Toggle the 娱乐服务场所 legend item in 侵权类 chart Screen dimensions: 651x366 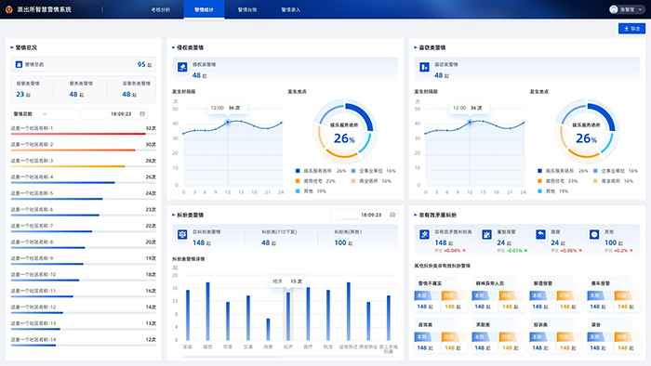321,171
